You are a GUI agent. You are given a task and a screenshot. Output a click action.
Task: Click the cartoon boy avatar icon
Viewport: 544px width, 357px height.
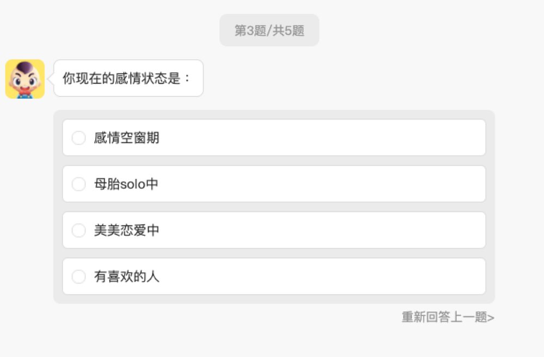(25, 79)
